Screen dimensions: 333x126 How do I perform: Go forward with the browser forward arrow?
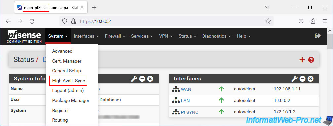[20, 21]
